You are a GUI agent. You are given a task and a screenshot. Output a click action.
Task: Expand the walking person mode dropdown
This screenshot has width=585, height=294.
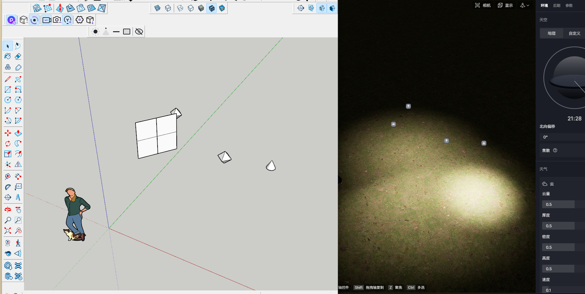[x=525, y=5]
